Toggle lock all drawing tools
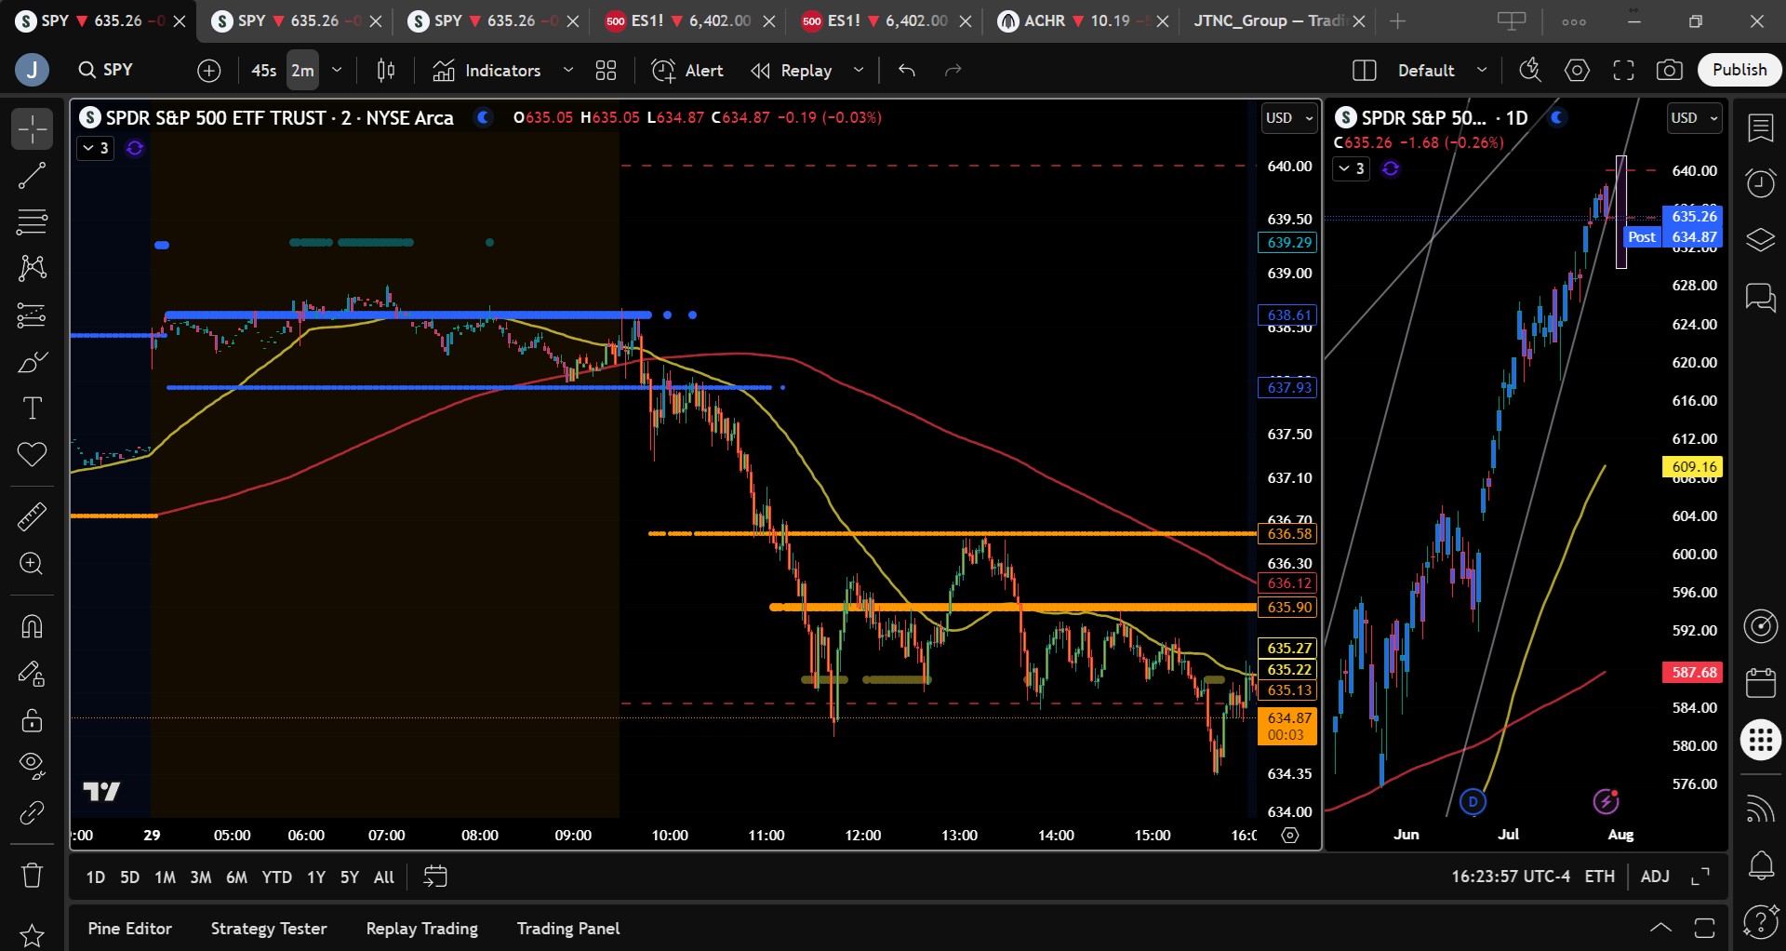Image resolution: width=1786 pixels, height=951 pixels. click(x=32, y=719)
